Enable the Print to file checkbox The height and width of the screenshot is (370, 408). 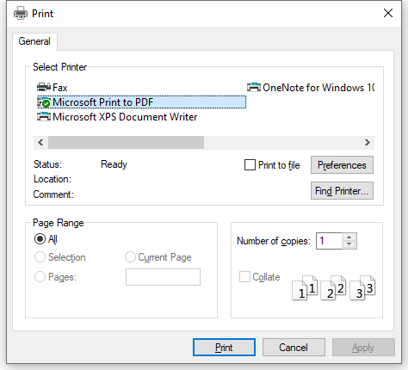pyautogui.click(x=250, y=165)
